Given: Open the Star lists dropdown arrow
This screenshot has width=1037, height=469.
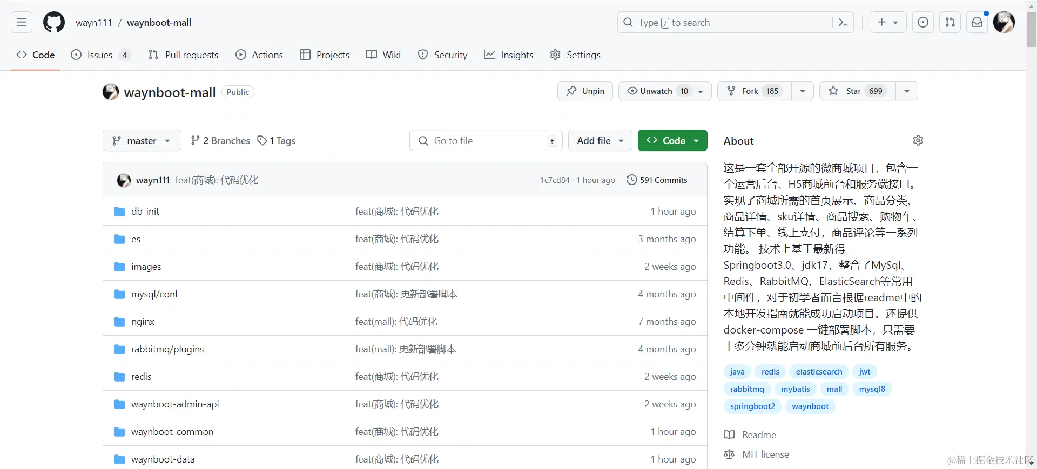Looking at the screenshot, I should [907, 91].
